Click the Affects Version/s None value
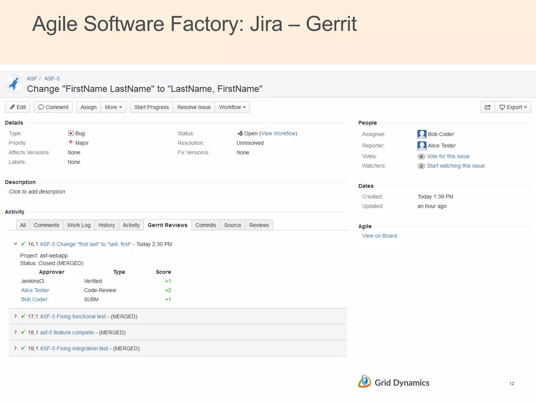 point(74,153)
